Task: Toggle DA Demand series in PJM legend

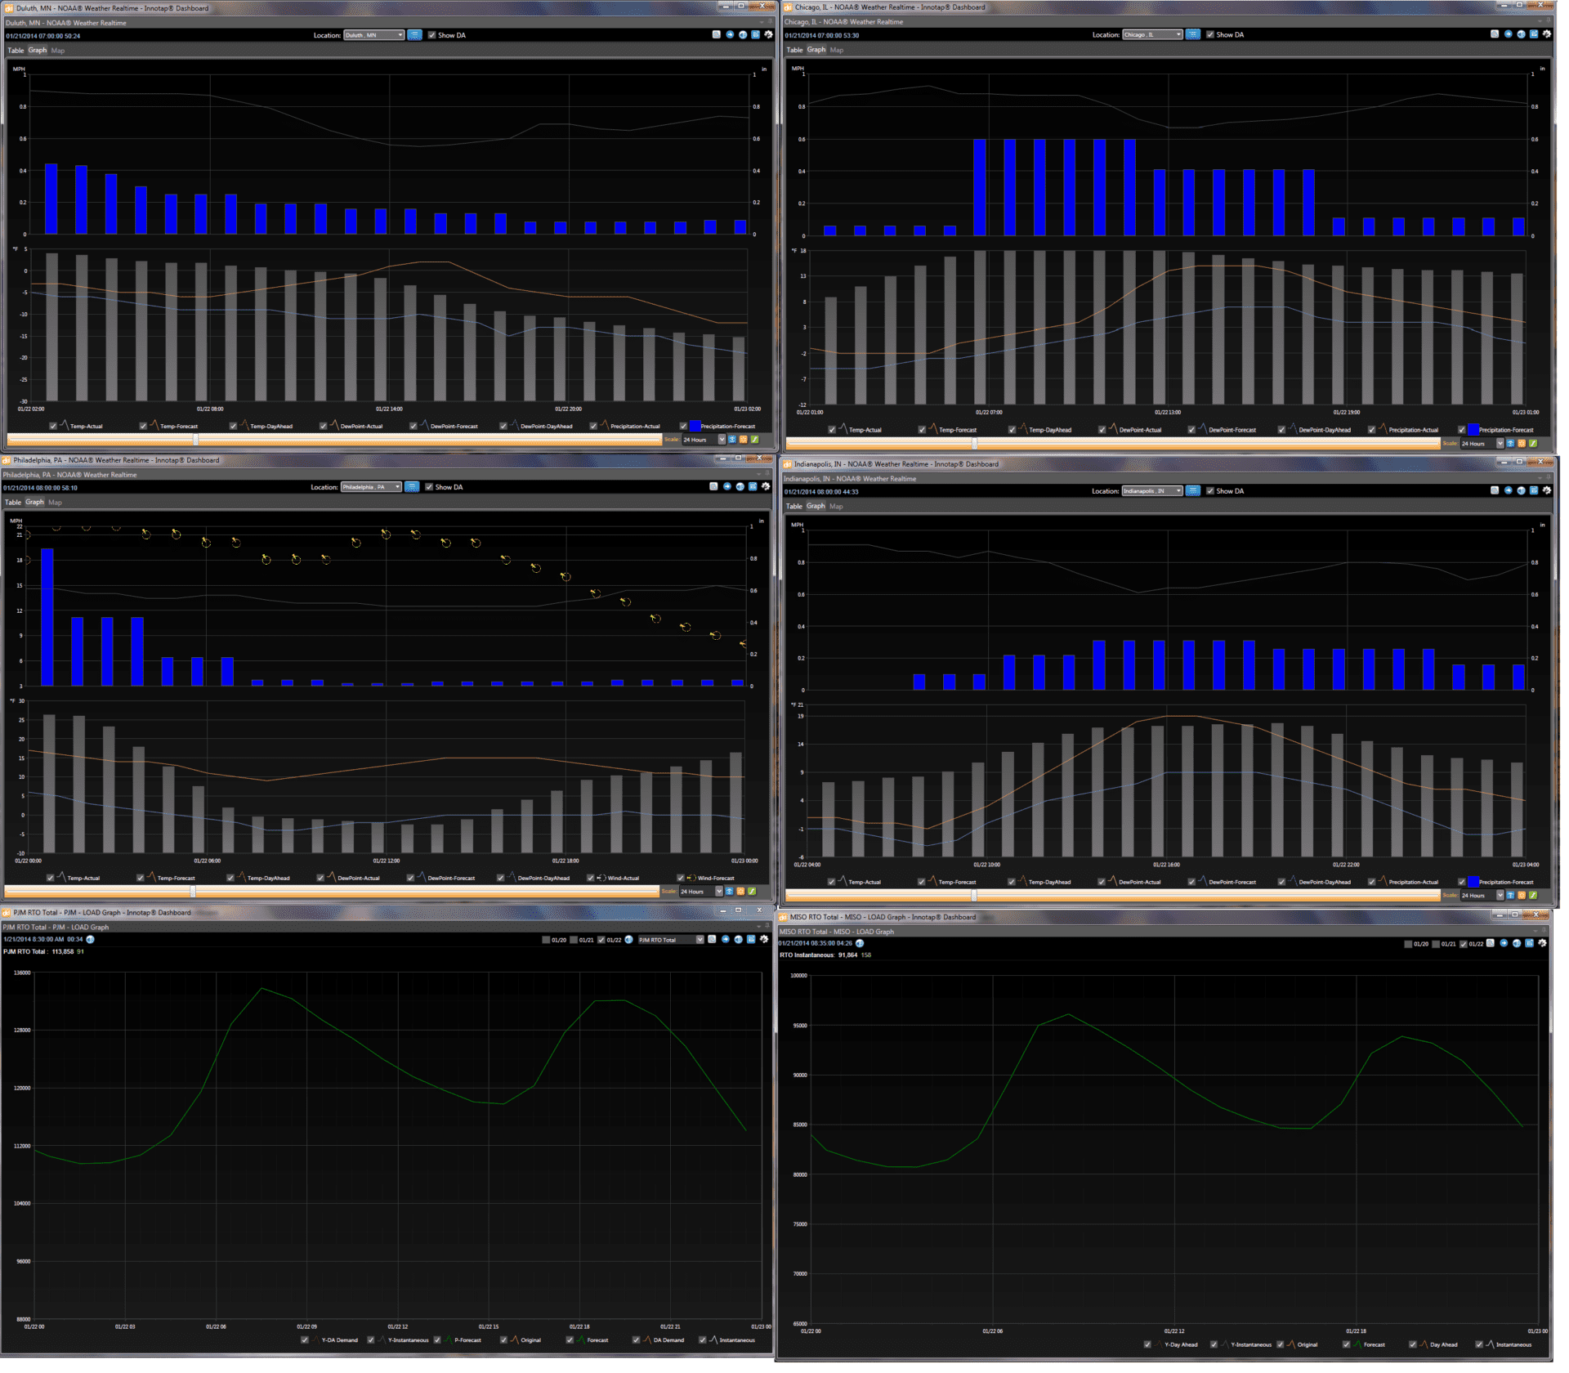Action: pos(637,1339)
